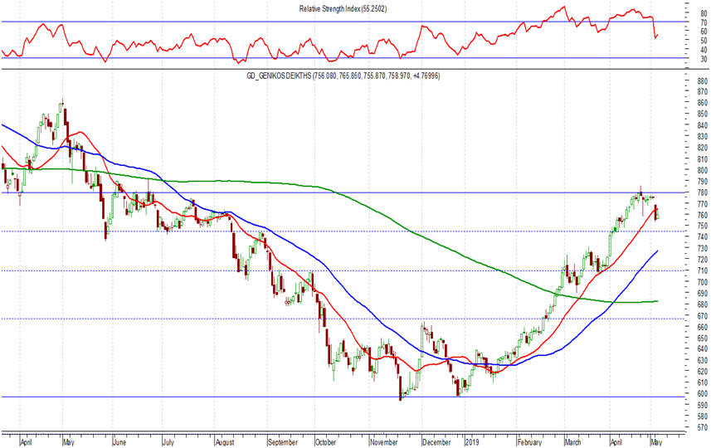Click the 2019 year label on time axis
711x448 pixels.
(x=473, y=442)
